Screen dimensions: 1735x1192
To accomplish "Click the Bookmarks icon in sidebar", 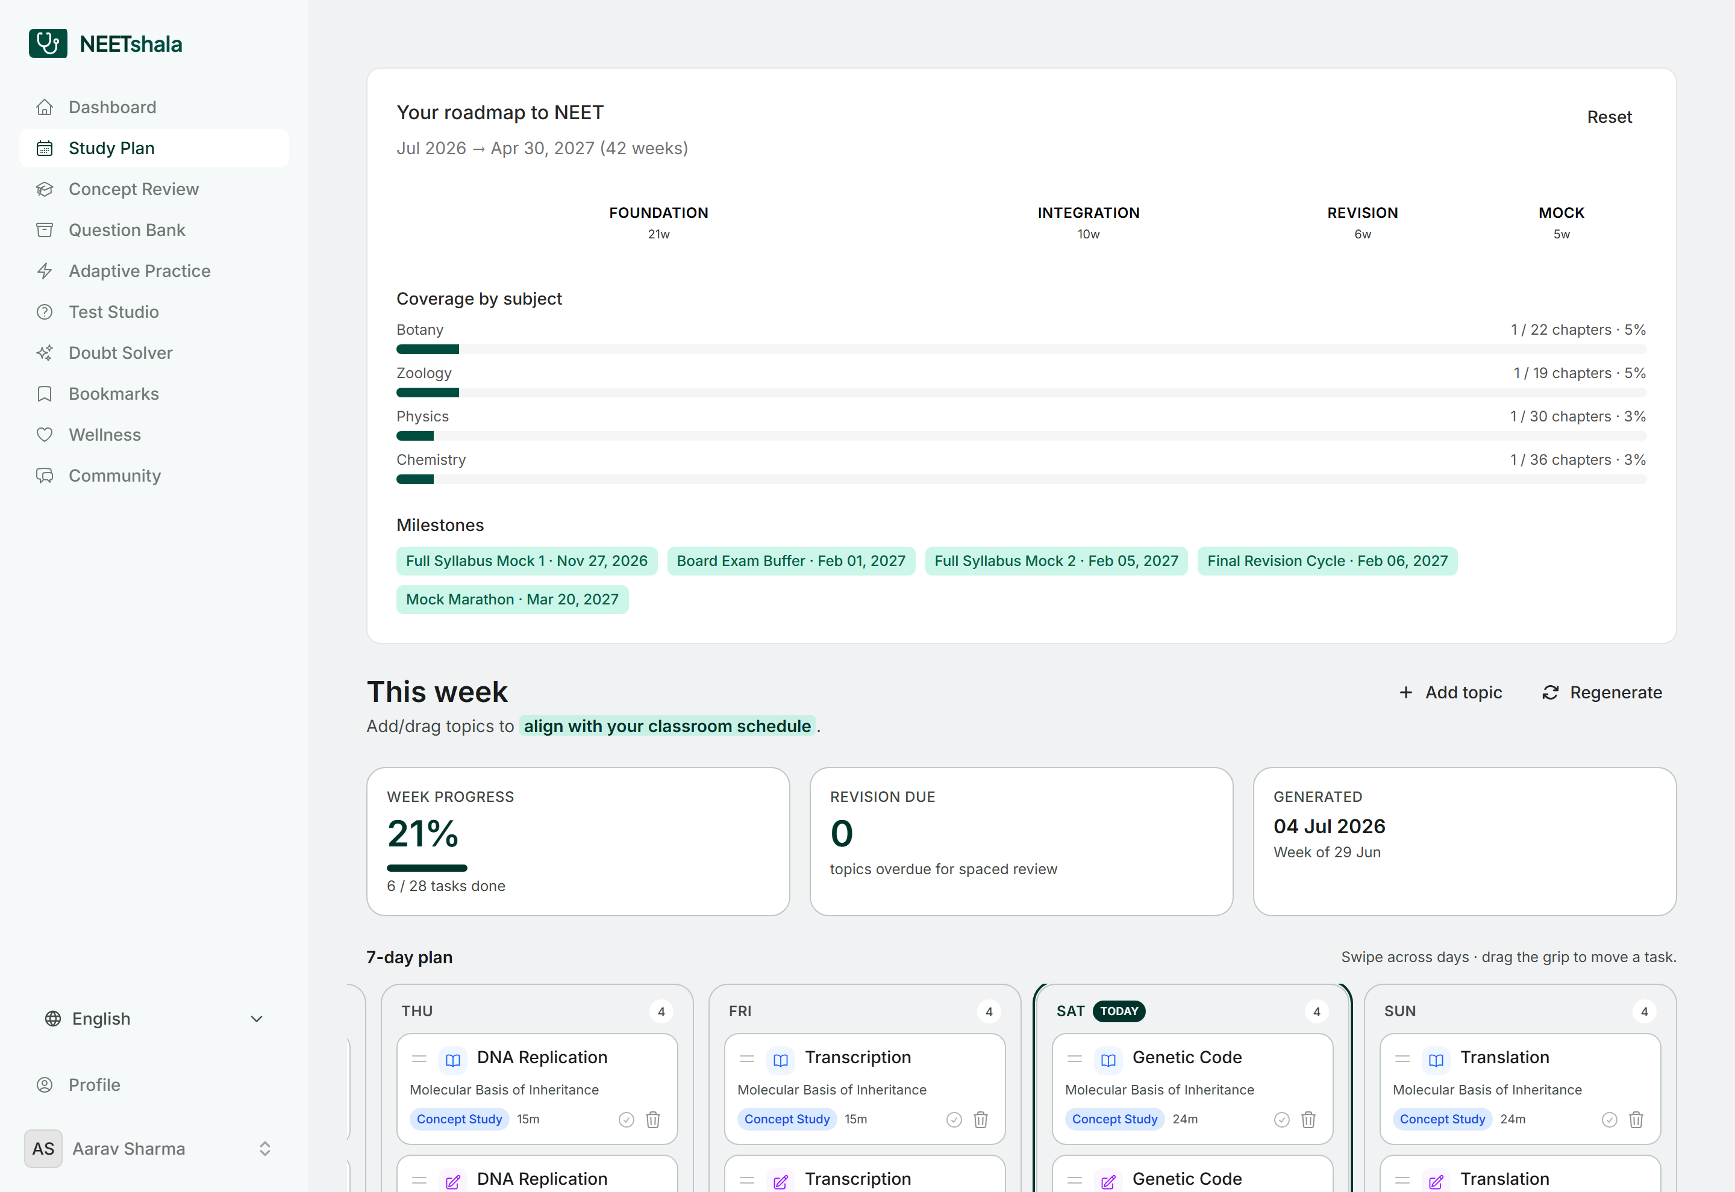I will (45, 394).
